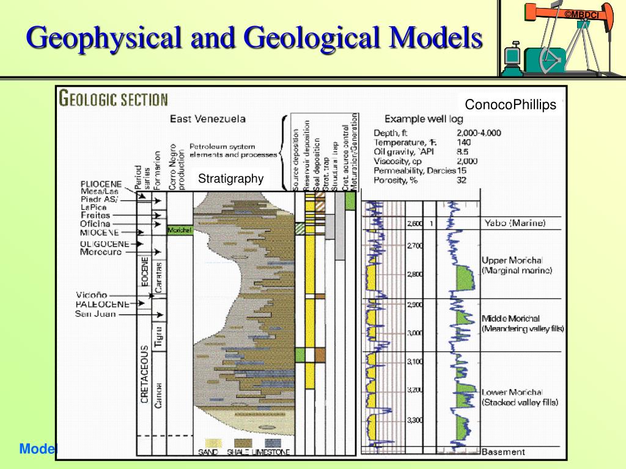Click the vertical Formation column header
The image size is (626, 469).
157,170
